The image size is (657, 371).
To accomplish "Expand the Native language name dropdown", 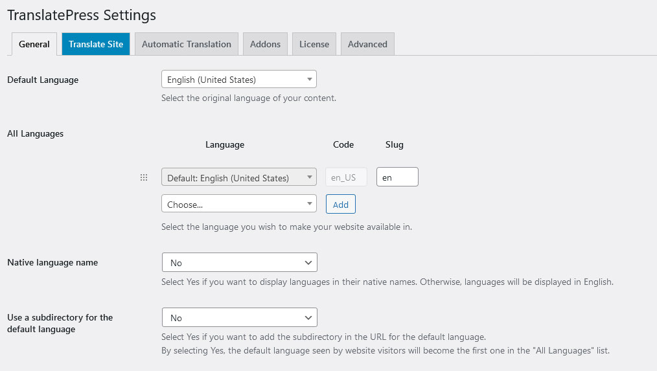I will tap(240, 262).
